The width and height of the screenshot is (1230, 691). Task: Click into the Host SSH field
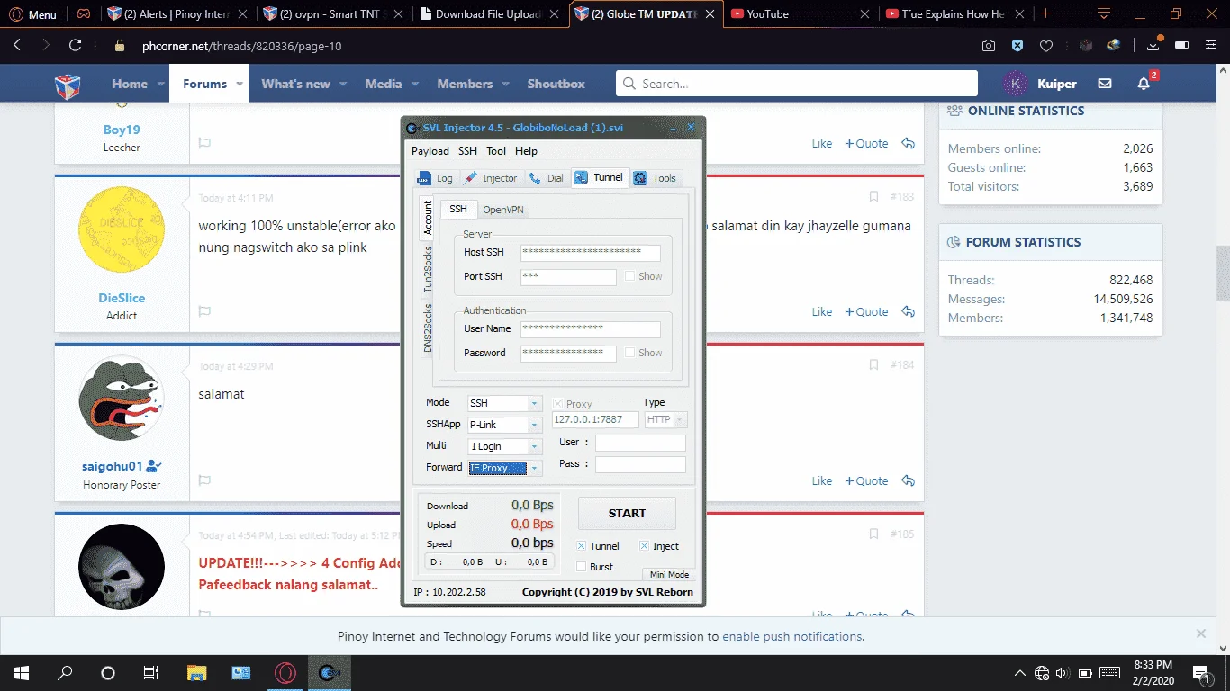pos(590,253)
